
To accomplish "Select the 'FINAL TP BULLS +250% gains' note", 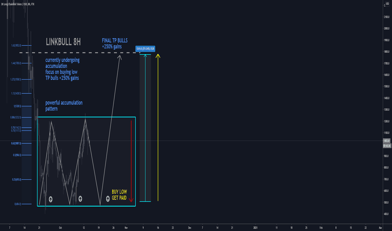I will 115,43.
